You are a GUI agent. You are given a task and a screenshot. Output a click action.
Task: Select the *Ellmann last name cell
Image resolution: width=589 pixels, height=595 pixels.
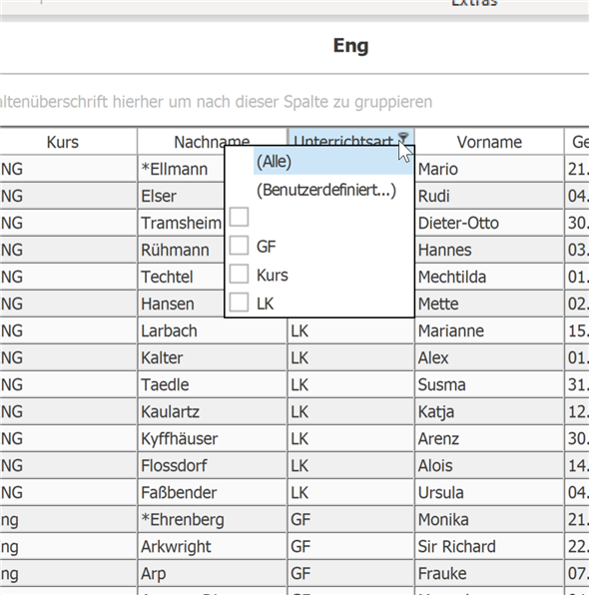coord(181,169)
